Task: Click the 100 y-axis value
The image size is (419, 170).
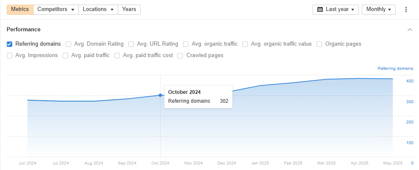Action: pyautogui.click(x=410, y=143)
